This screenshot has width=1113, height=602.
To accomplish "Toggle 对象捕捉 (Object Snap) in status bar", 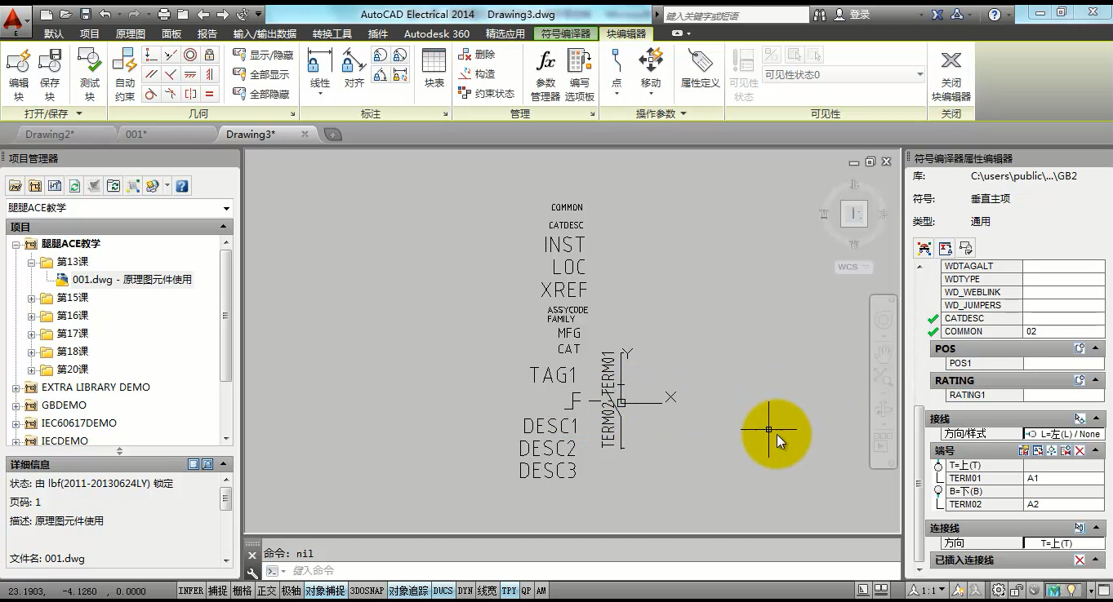I will [325, 591].
